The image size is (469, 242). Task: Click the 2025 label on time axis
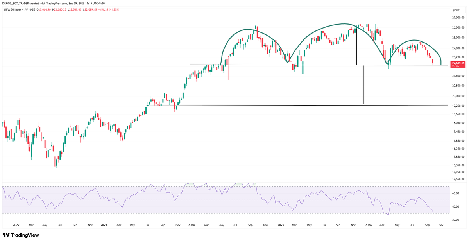tap(281, 225)
